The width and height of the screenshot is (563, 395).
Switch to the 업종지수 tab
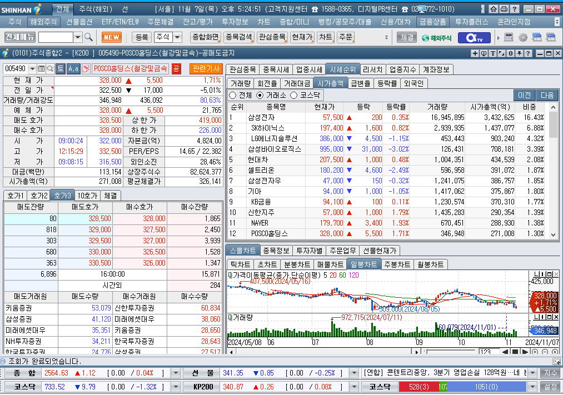tap(402, 69)
